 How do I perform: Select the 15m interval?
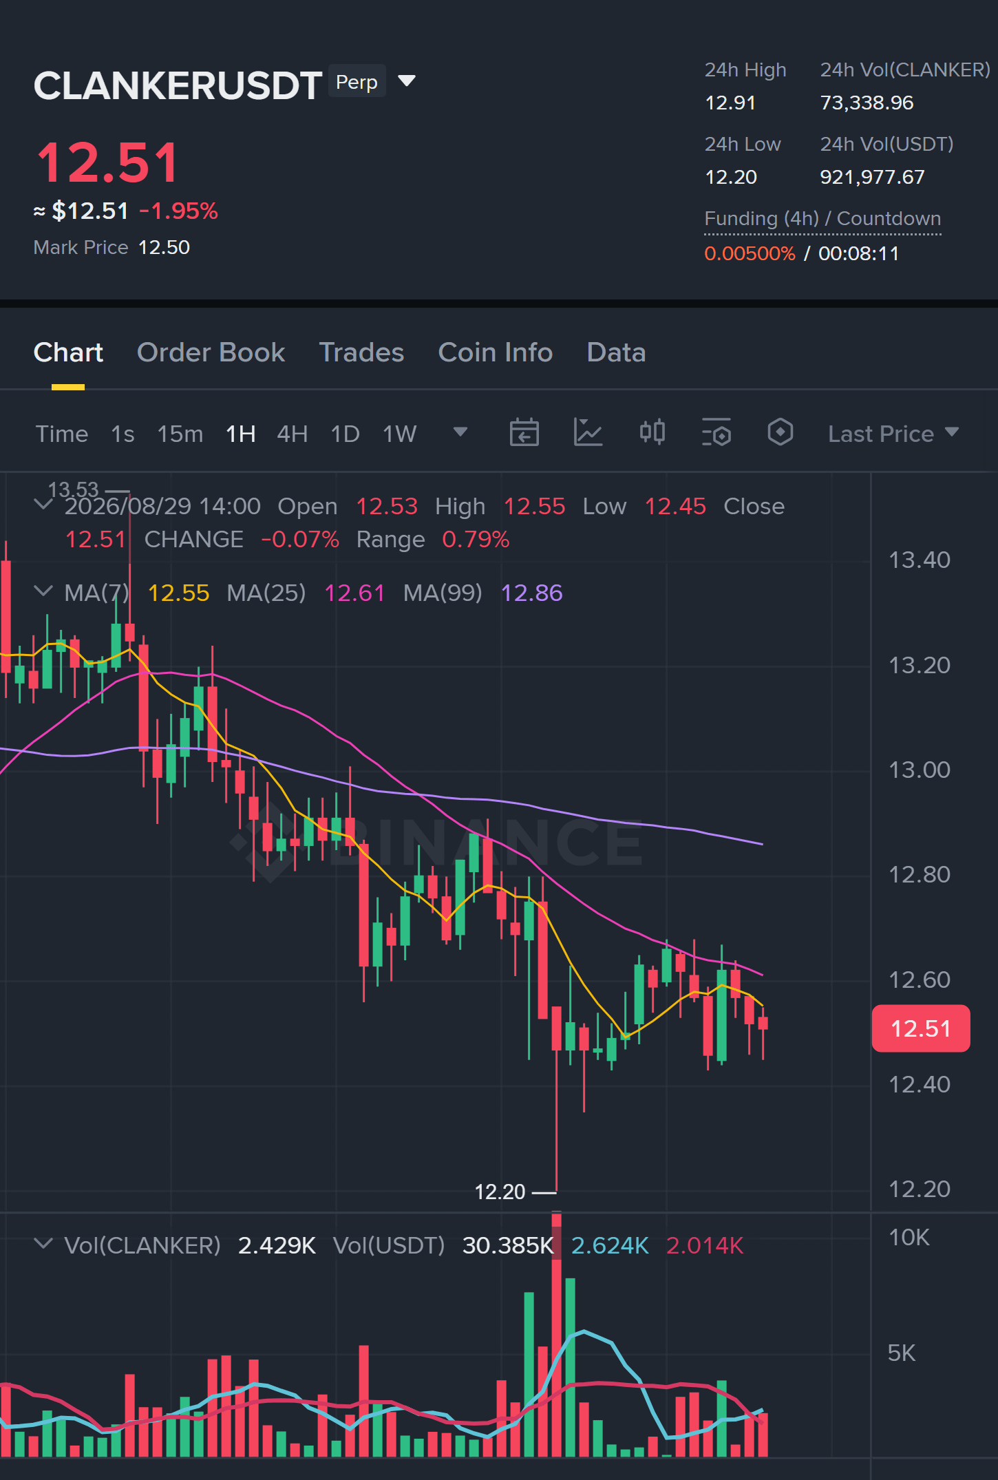[x=180, y=434]
